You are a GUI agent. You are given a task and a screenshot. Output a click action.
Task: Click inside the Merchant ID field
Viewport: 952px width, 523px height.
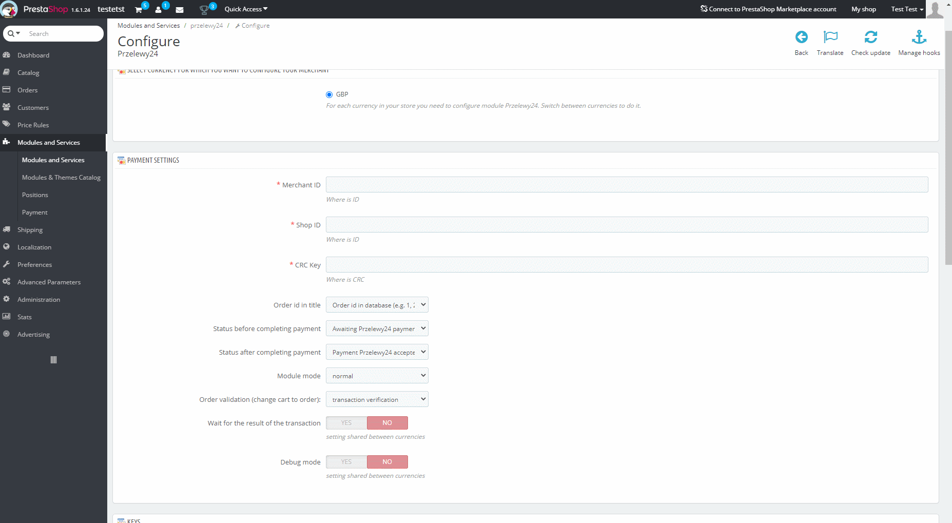[x=627, y=184]
